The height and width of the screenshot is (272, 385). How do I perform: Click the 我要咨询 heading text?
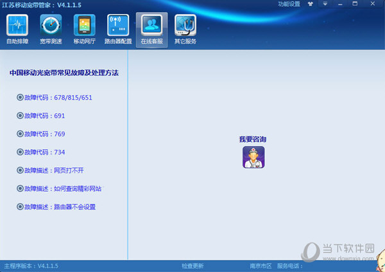(x=253, y=140)
